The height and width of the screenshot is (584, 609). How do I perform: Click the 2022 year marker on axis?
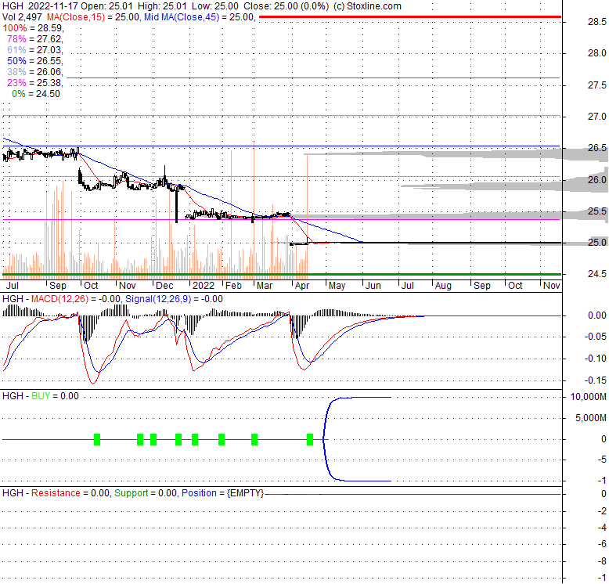pyautogui.click(x=204, y=286)
